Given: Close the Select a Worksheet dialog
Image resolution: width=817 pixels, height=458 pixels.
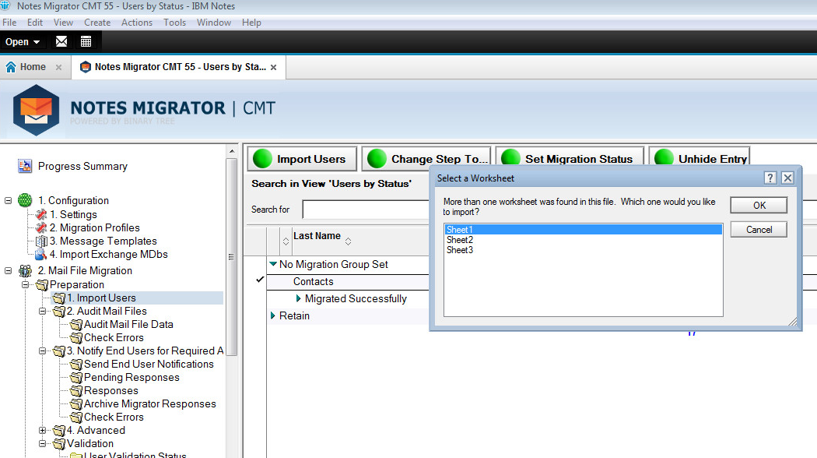Looking at the screenshot, I should 787,178.
